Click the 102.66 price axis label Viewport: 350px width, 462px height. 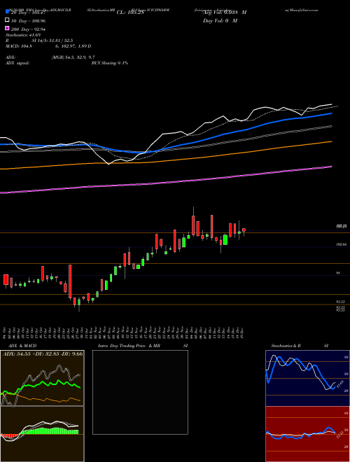341,244
